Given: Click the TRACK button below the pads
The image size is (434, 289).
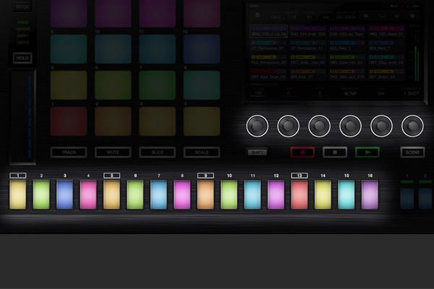Looking at the screenshot, I should (x=69, y=152).
